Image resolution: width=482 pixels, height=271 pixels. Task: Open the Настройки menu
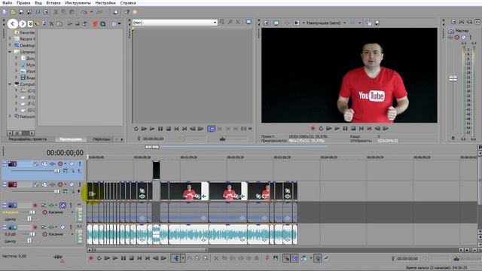coord(105,3)
